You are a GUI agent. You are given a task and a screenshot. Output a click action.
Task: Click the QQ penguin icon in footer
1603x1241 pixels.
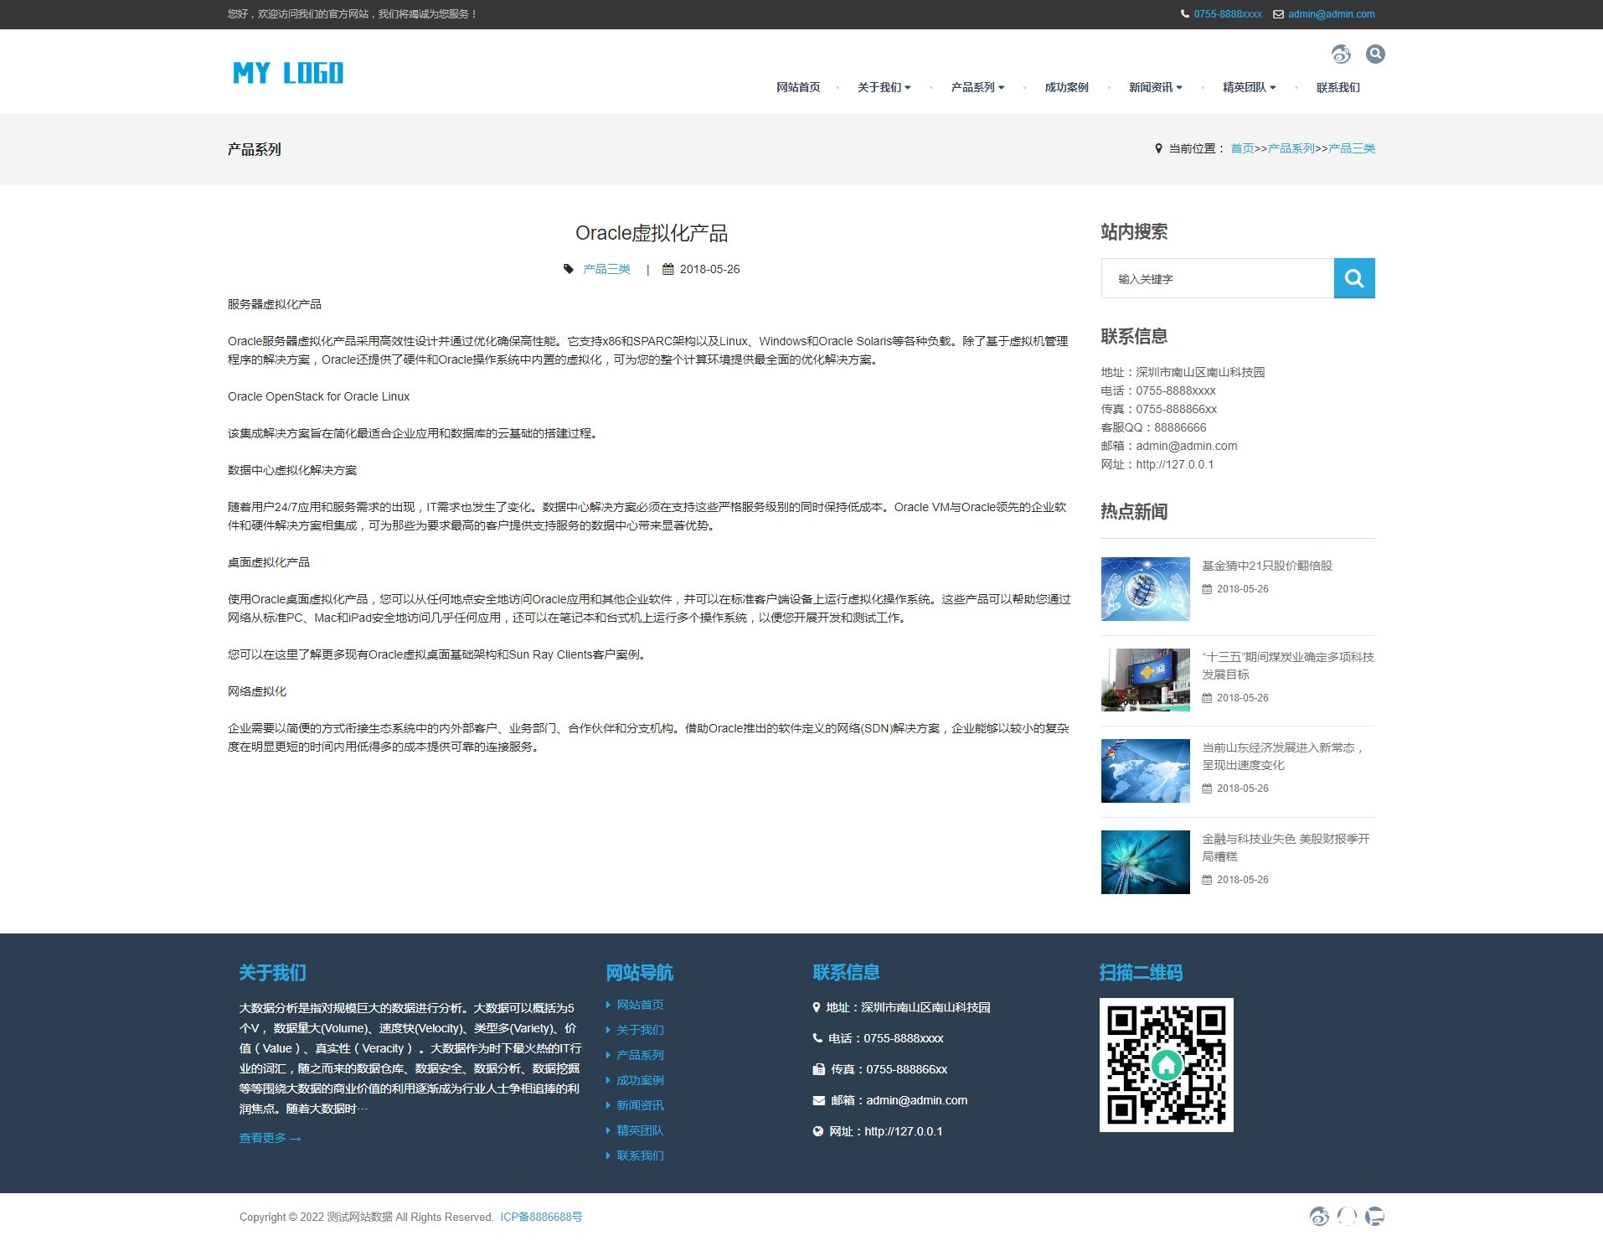coord(1347,1216)
